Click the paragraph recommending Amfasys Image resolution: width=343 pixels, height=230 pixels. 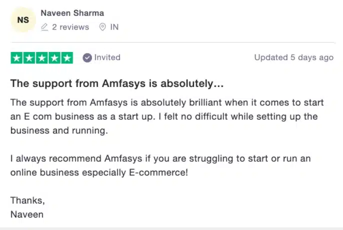[160, 165]
